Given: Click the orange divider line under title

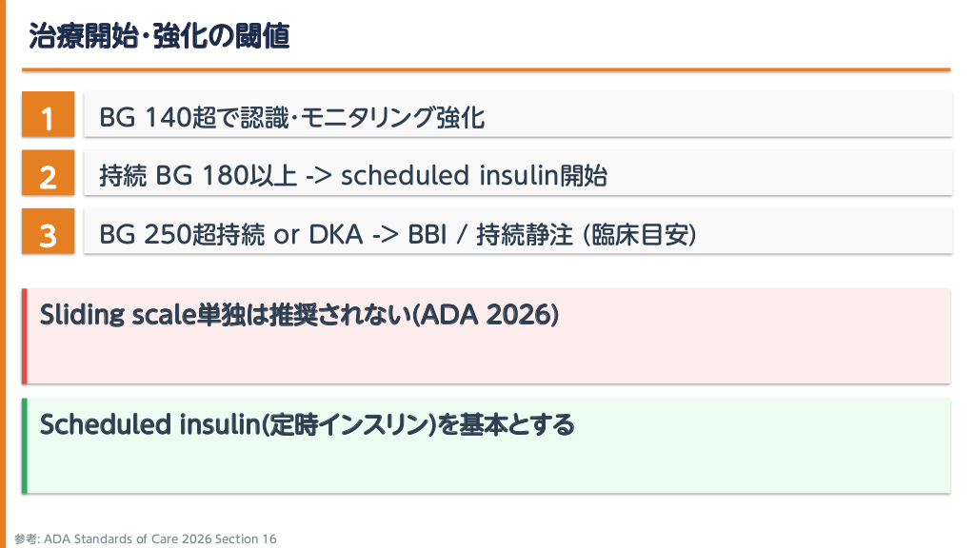Looking at the screenshot, I should tap(486, 69).
